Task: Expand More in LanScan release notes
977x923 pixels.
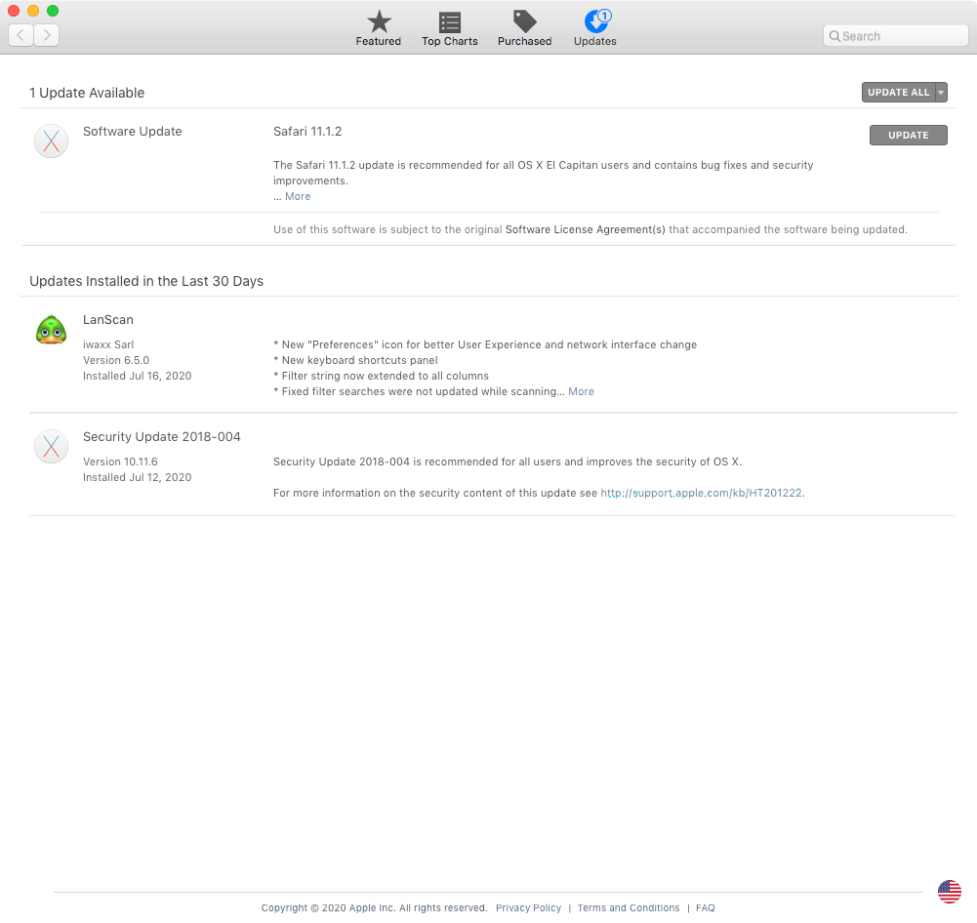Action: [x=581, y=392]
